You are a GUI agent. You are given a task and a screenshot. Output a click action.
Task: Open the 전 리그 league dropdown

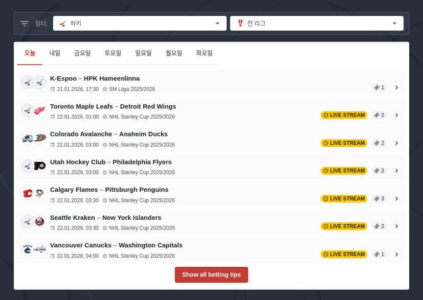[317, 24]
